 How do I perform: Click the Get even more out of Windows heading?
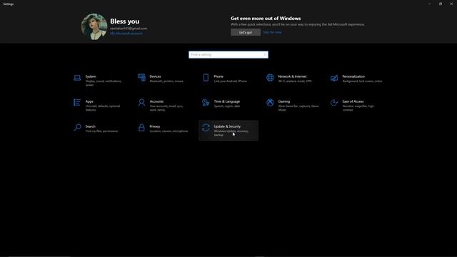[266, 19]
